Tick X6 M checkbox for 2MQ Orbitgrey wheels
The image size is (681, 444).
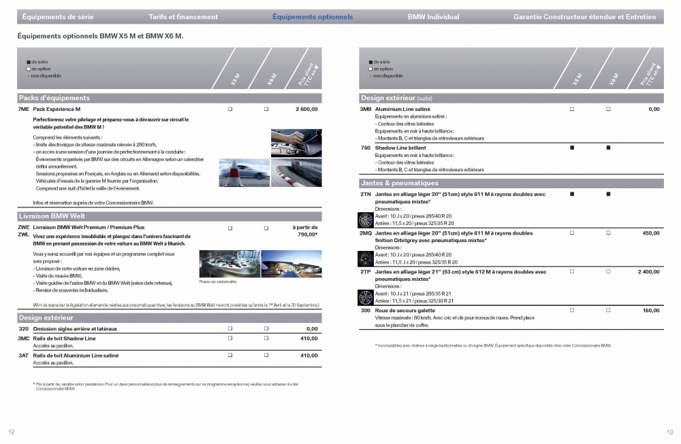608,233
